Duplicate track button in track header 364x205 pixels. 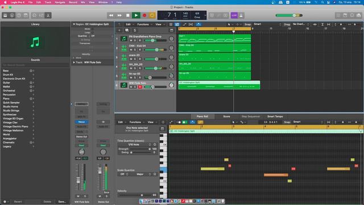click(x=127, y=30)
